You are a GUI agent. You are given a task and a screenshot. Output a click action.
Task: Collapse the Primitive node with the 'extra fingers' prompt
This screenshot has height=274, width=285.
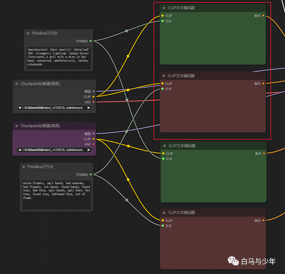click(24, 167)
